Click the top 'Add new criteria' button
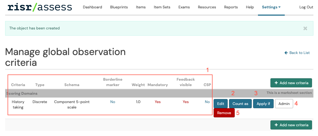318x136 pixels. coord(291,83)
